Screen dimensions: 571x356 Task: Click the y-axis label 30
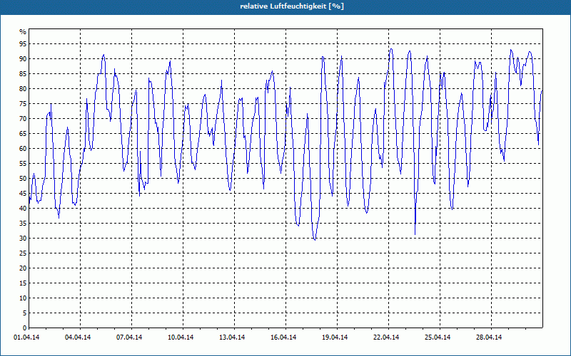[23, 239]
